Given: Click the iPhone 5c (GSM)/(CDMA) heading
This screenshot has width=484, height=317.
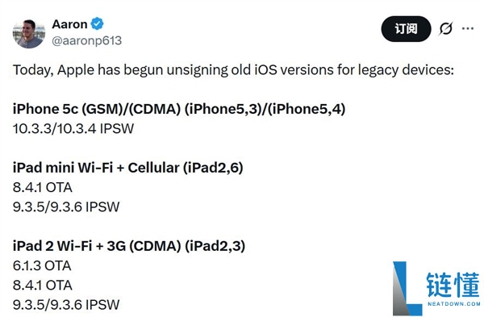Looking at the screenshot, I should pyautogui.click(x=179, y=109).
